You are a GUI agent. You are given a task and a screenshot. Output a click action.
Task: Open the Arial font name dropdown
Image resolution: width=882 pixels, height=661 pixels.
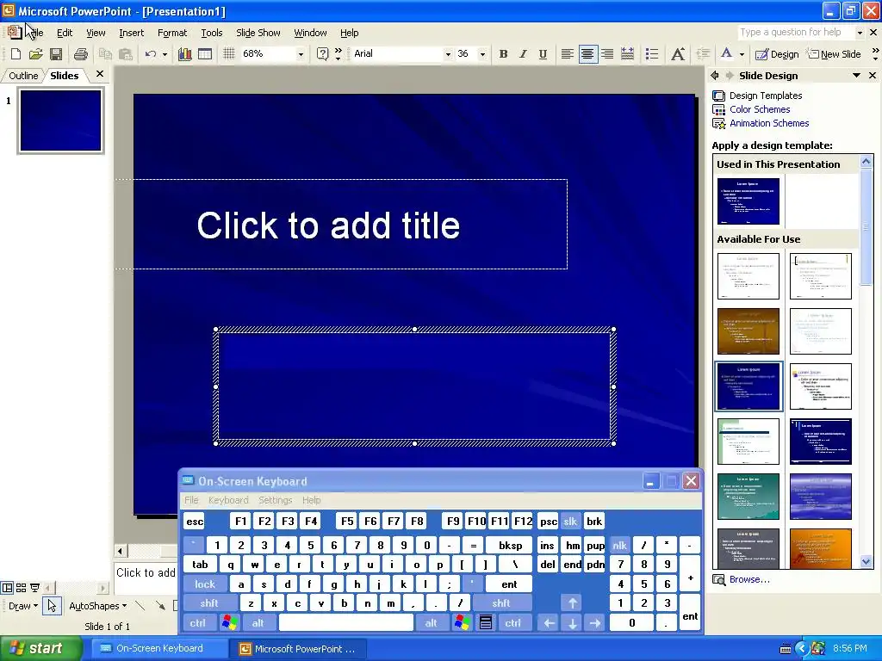coord(448,54)
